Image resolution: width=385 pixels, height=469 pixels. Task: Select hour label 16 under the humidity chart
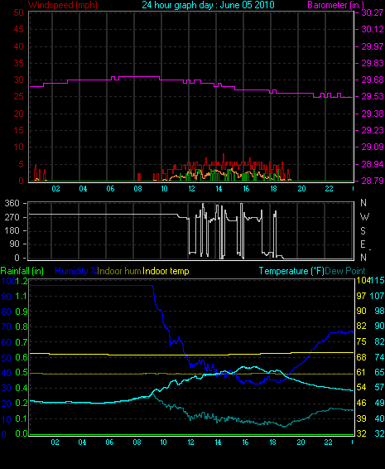coord(245,442)
